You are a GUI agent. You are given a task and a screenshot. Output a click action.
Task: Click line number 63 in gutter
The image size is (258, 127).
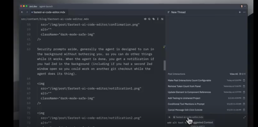click(29, 49)
